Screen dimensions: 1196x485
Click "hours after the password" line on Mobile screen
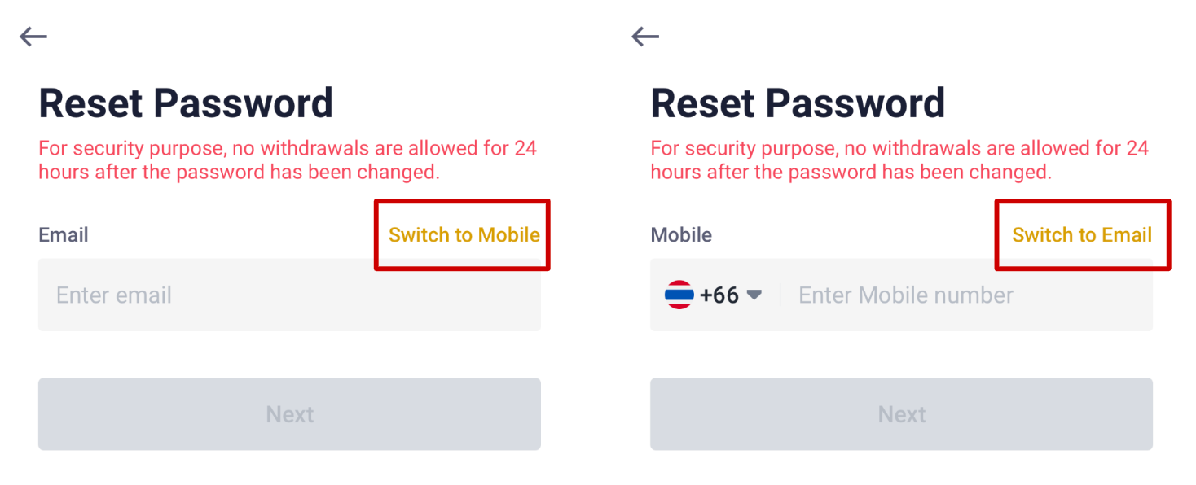pyautogui.click(x=851, y=172)
